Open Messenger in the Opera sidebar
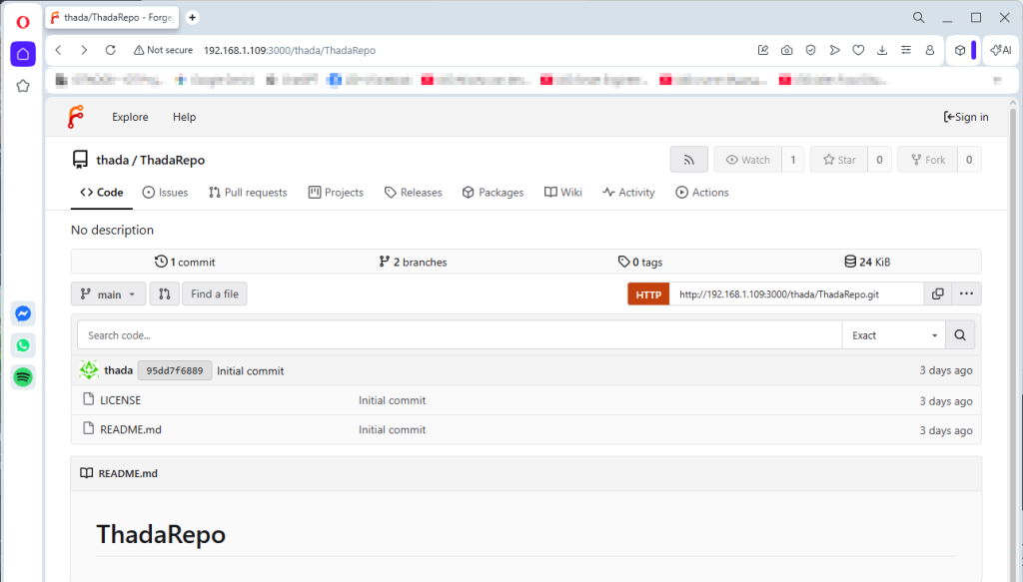The image size is (1023, 582). [x=23, y=313]
